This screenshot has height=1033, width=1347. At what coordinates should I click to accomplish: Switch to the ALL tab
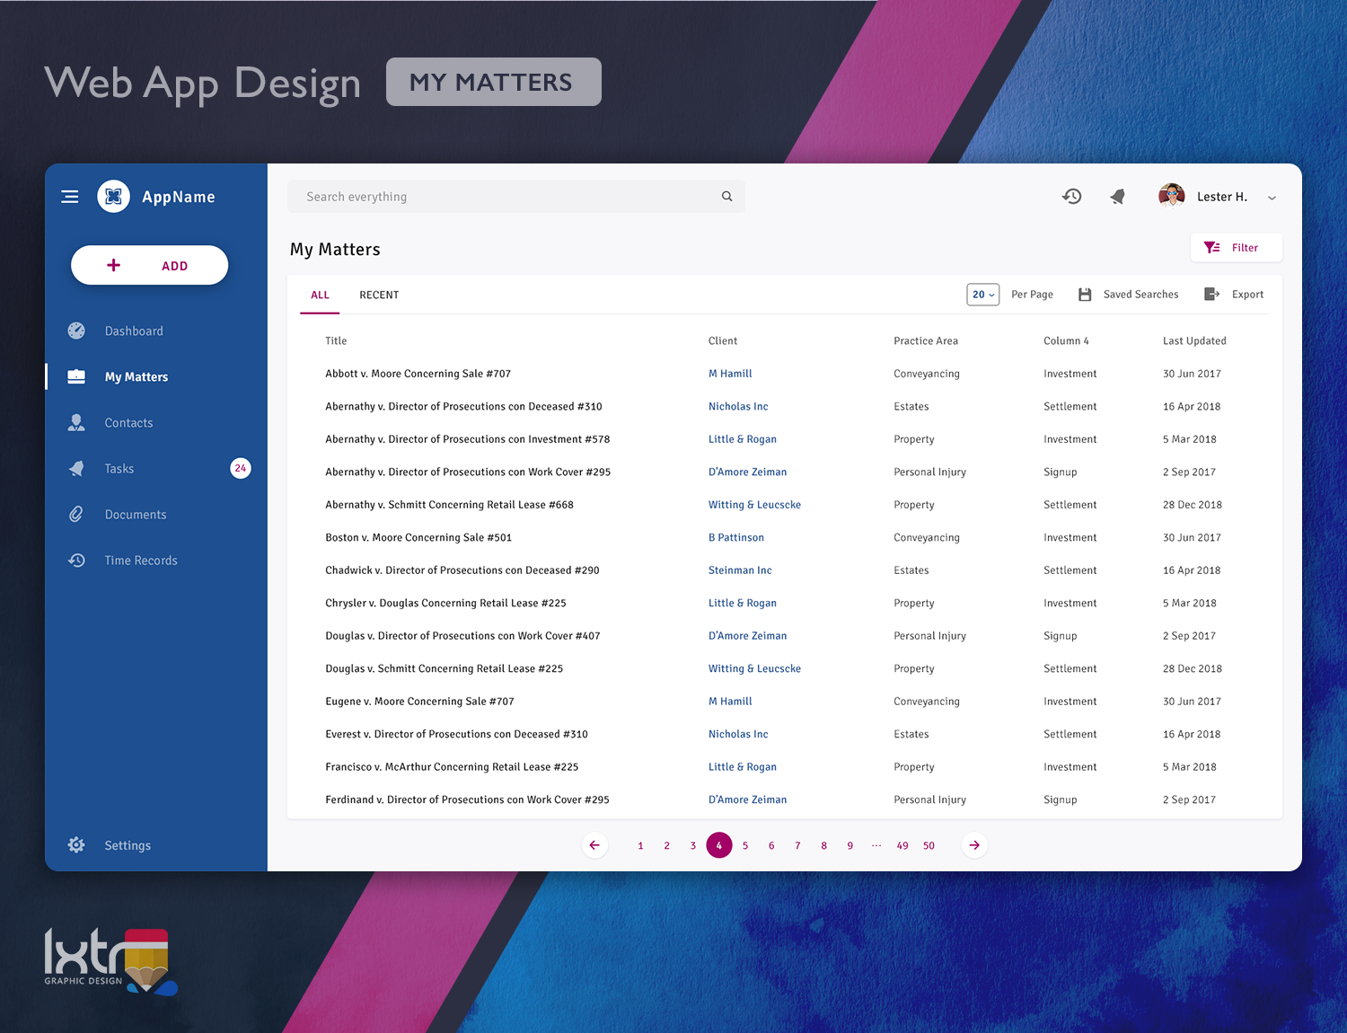pos(320,295)
